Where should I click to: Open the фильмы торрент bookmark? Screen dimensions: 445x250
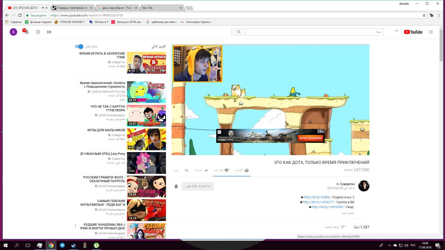tap(38, 22)
